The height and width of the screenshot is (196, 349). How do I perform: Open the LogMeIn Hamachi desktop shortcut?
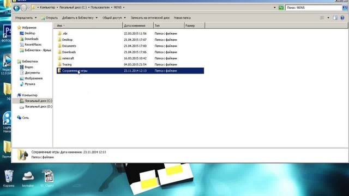[x=7, y=122]
